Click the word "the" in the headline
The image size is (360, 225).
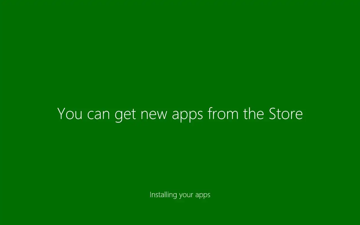pyautogui.click(x=254, y=114)
